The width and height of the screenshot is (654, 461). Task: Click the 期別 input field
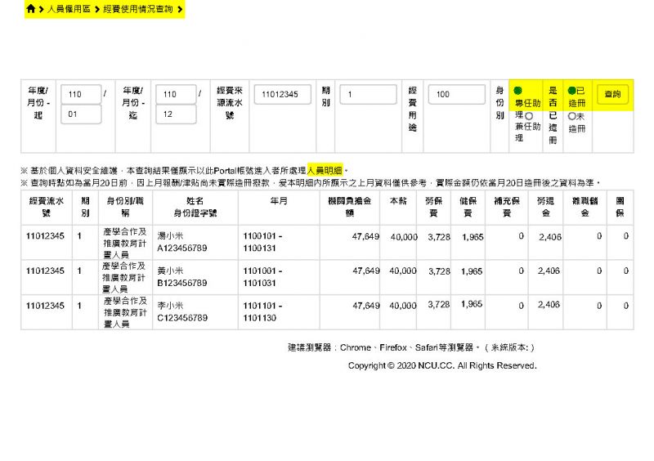[x=367, y=95]
